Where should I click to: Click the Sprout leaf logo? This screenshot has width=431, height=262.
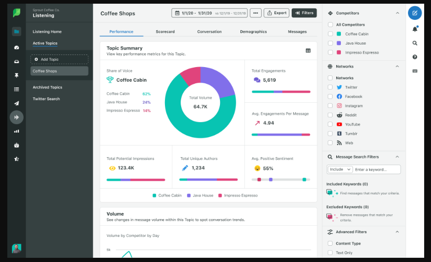click(16, 13)
